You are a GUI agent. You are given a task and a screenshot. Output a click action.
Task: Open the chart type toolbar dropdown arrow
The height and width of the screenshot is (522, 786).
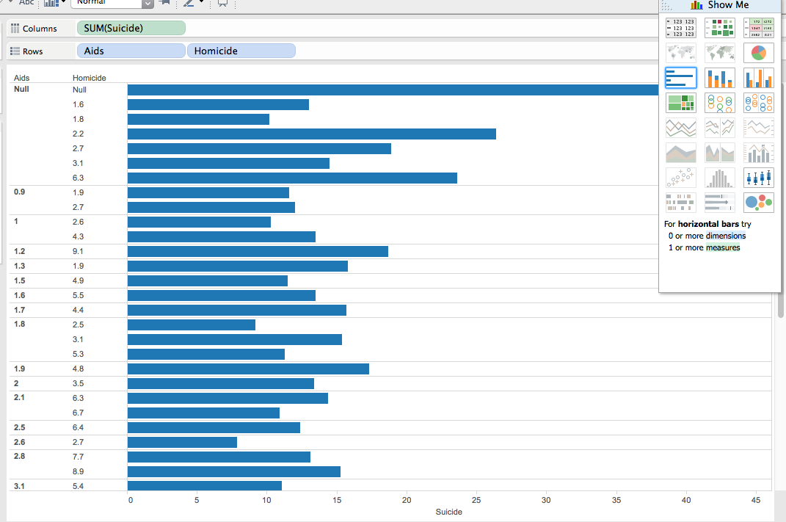click(x=64, y=3)
